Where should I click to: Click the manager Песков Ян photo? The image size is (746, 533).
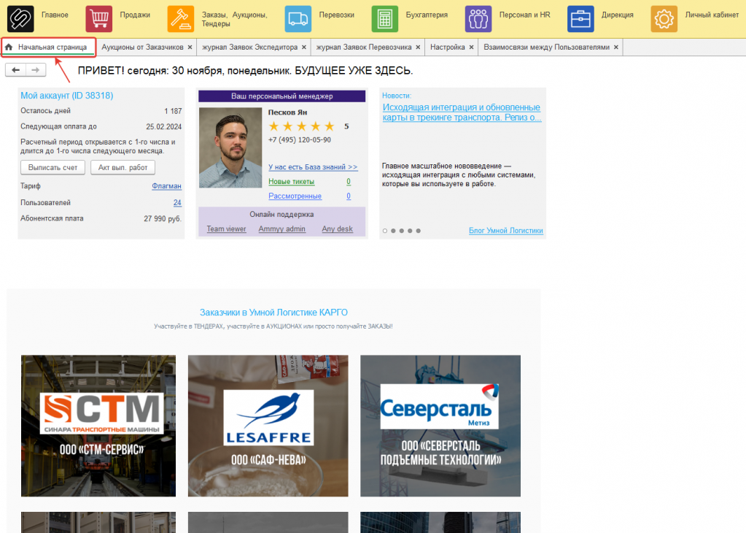click(230, 147)
